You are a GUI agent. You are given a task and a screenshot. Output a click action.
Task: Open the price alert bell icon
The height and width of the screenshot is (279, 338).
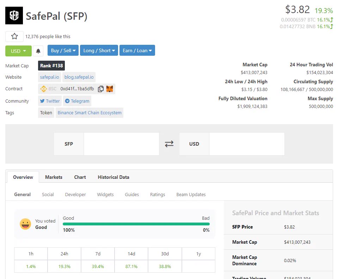point(38,51)
